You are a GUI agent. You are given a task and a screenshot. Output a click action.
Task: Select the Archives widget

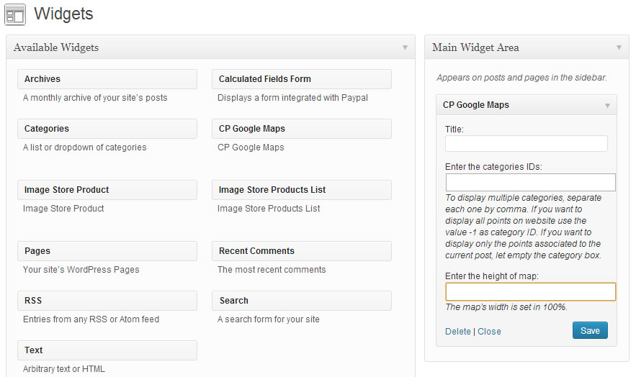(107, 79)
